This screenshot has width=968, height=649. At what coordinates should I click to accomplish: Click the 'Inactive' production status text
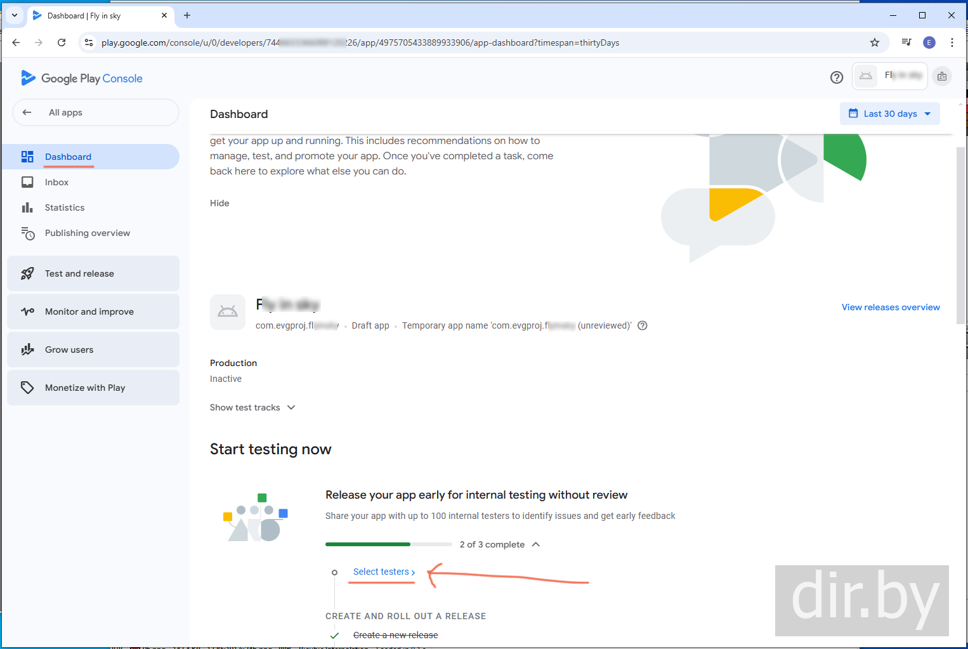[226, 379]
